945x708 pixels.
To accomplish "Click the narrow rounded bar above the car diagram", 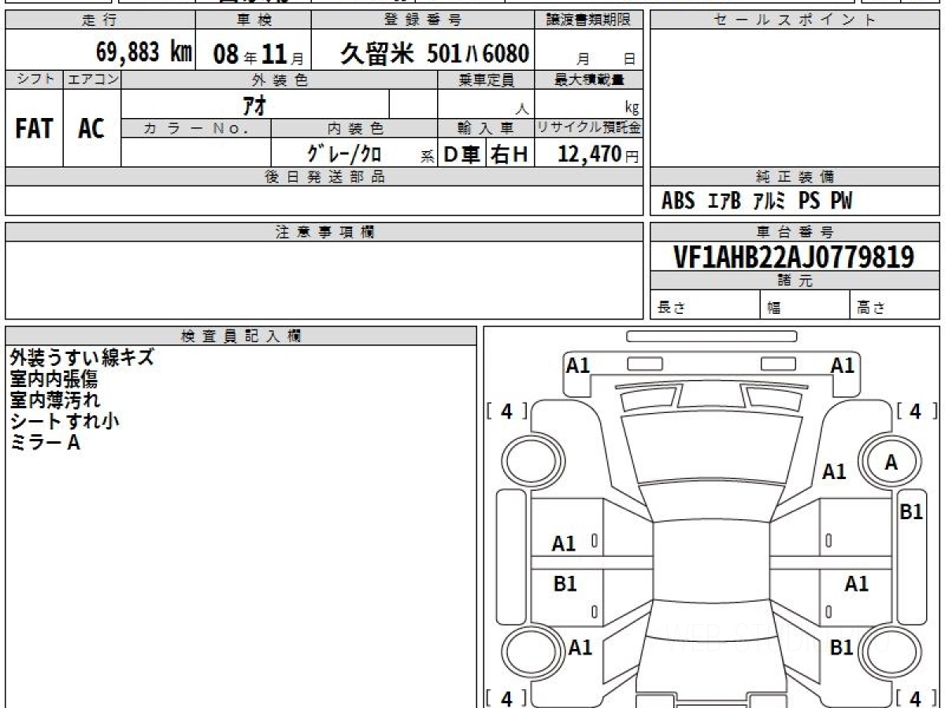I will coord(711,337).
